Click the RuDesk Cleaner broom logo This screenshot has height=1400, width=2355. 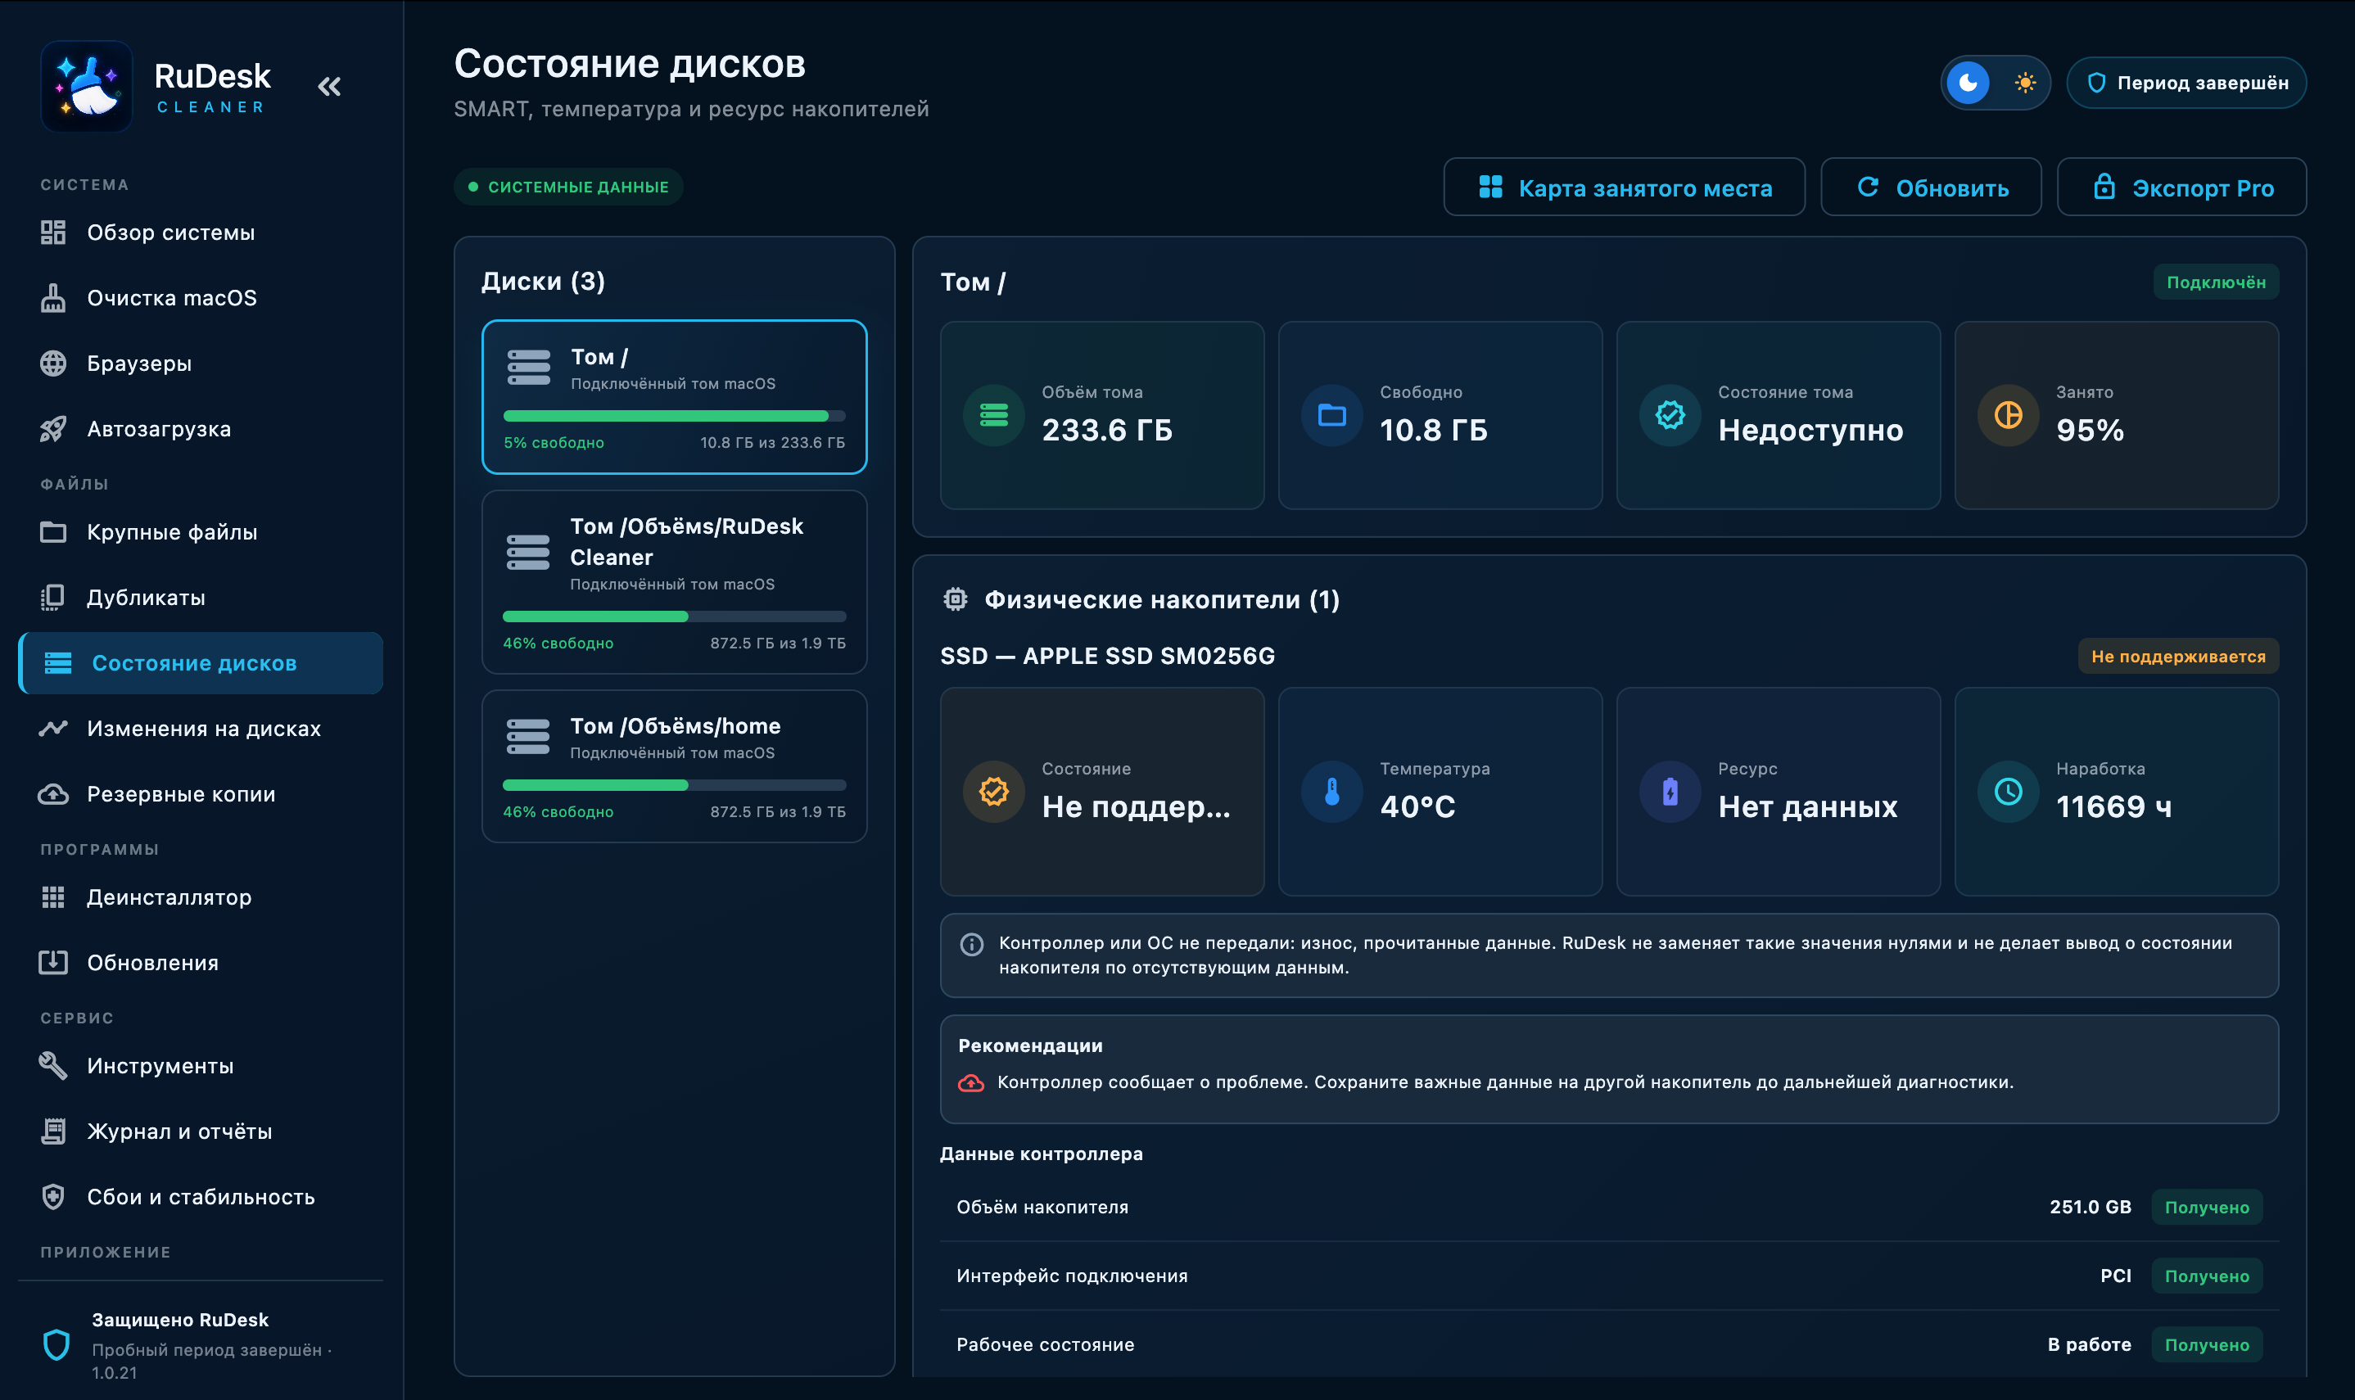[87, 87]
